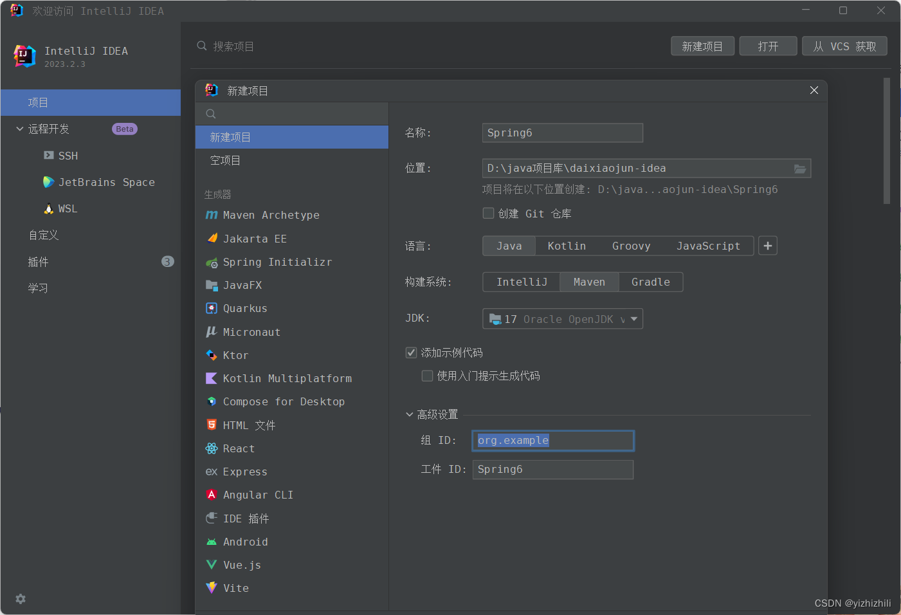Select the Vue.js generator
Screen dimensions: 901x615
242,565
